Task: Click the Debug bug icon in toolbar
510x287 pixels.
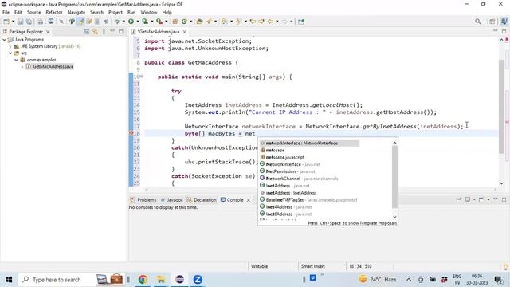Action: (117, 22)
